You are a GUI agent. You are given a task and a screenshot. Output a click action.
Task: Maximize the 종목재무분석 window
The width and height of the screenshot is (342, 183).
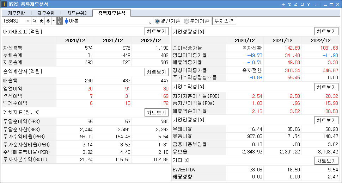[x=331, y=5]
